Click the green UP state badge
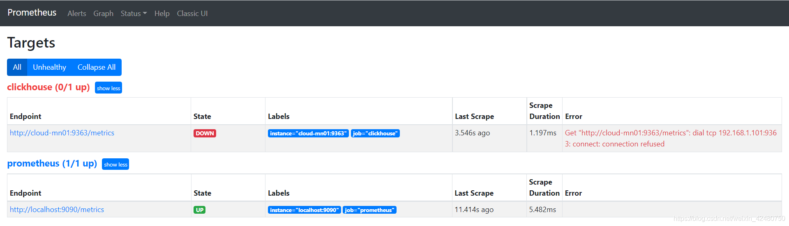789x226 pixels. [x=199, y=210]
